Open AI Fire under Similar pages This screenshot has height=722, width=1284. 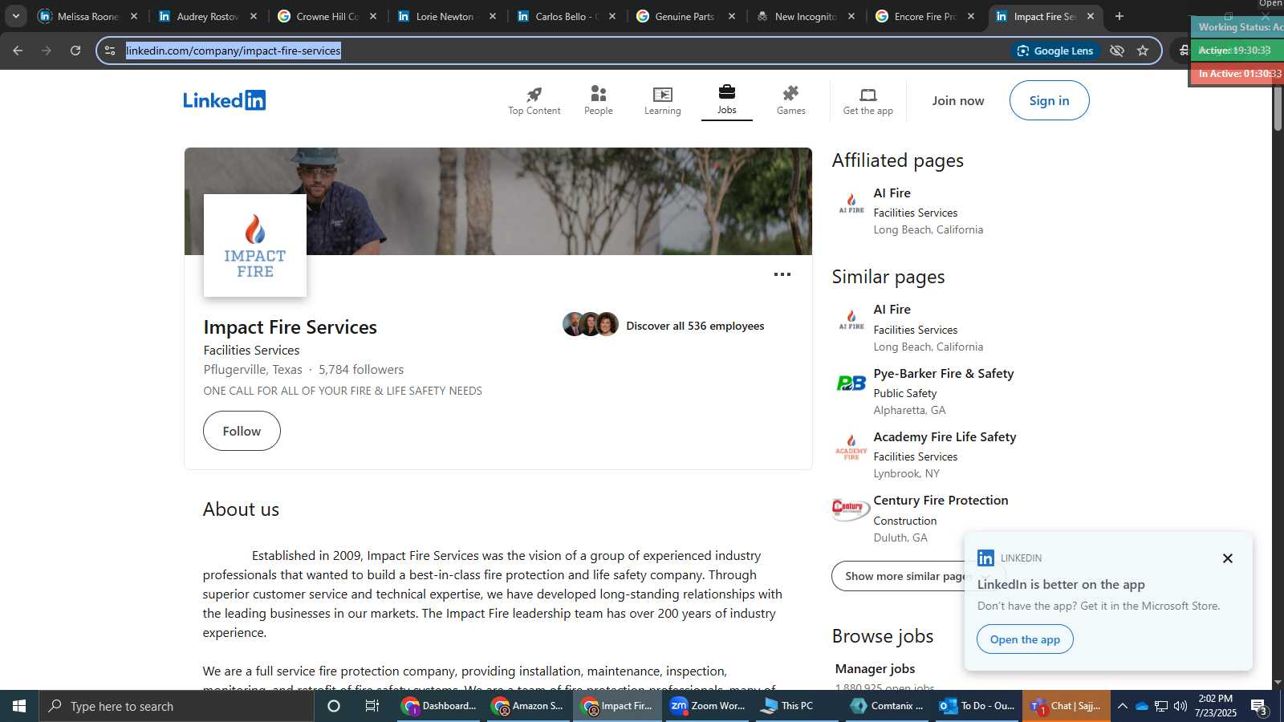[x=892, y=309]
